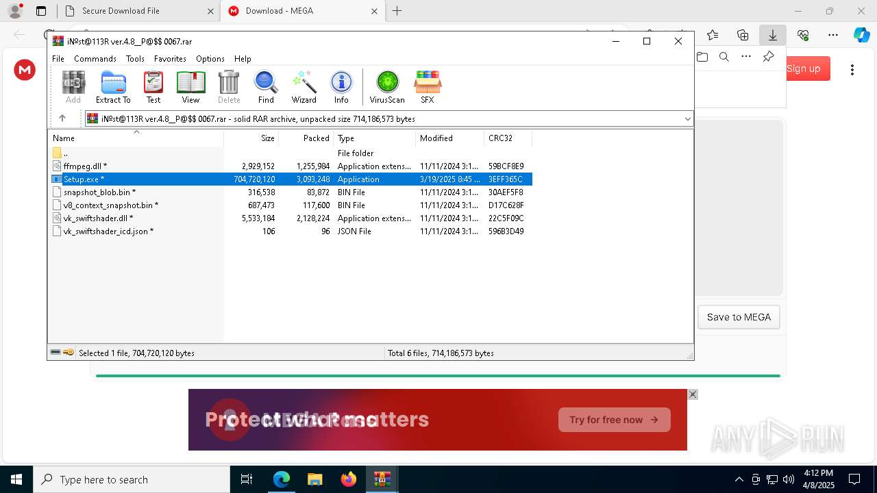This screenshot has height=493, width=877.
Task: Open browser Settings and more menu
Action: [833, 35]
